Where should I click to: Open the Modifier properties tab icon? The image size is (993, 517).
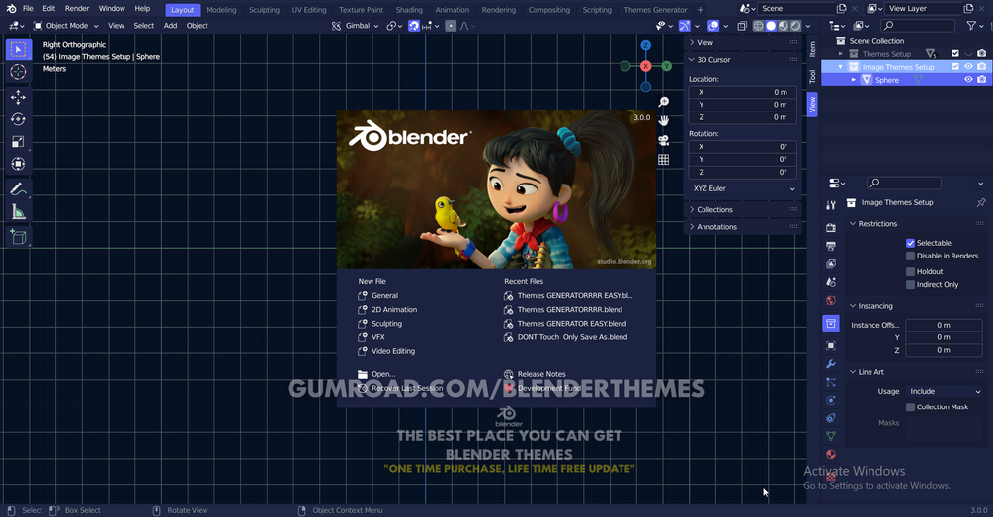tap(831, 364)
